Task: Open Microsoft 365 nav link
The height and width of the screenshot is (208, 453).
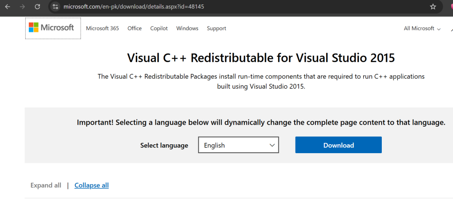Action: click(102, 28)
